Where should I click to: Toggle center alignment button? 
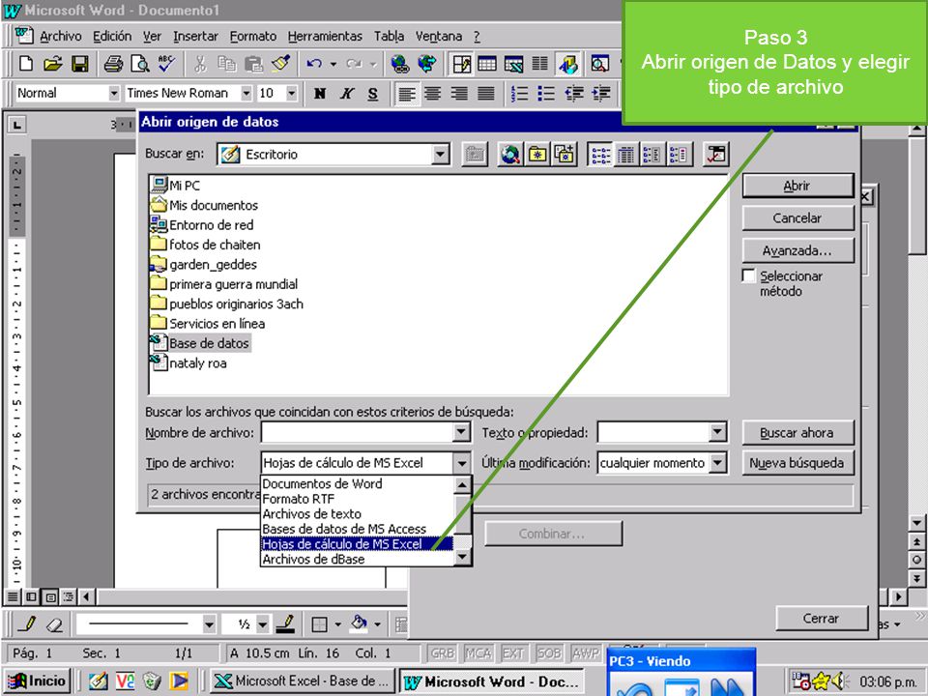(433, 93)
